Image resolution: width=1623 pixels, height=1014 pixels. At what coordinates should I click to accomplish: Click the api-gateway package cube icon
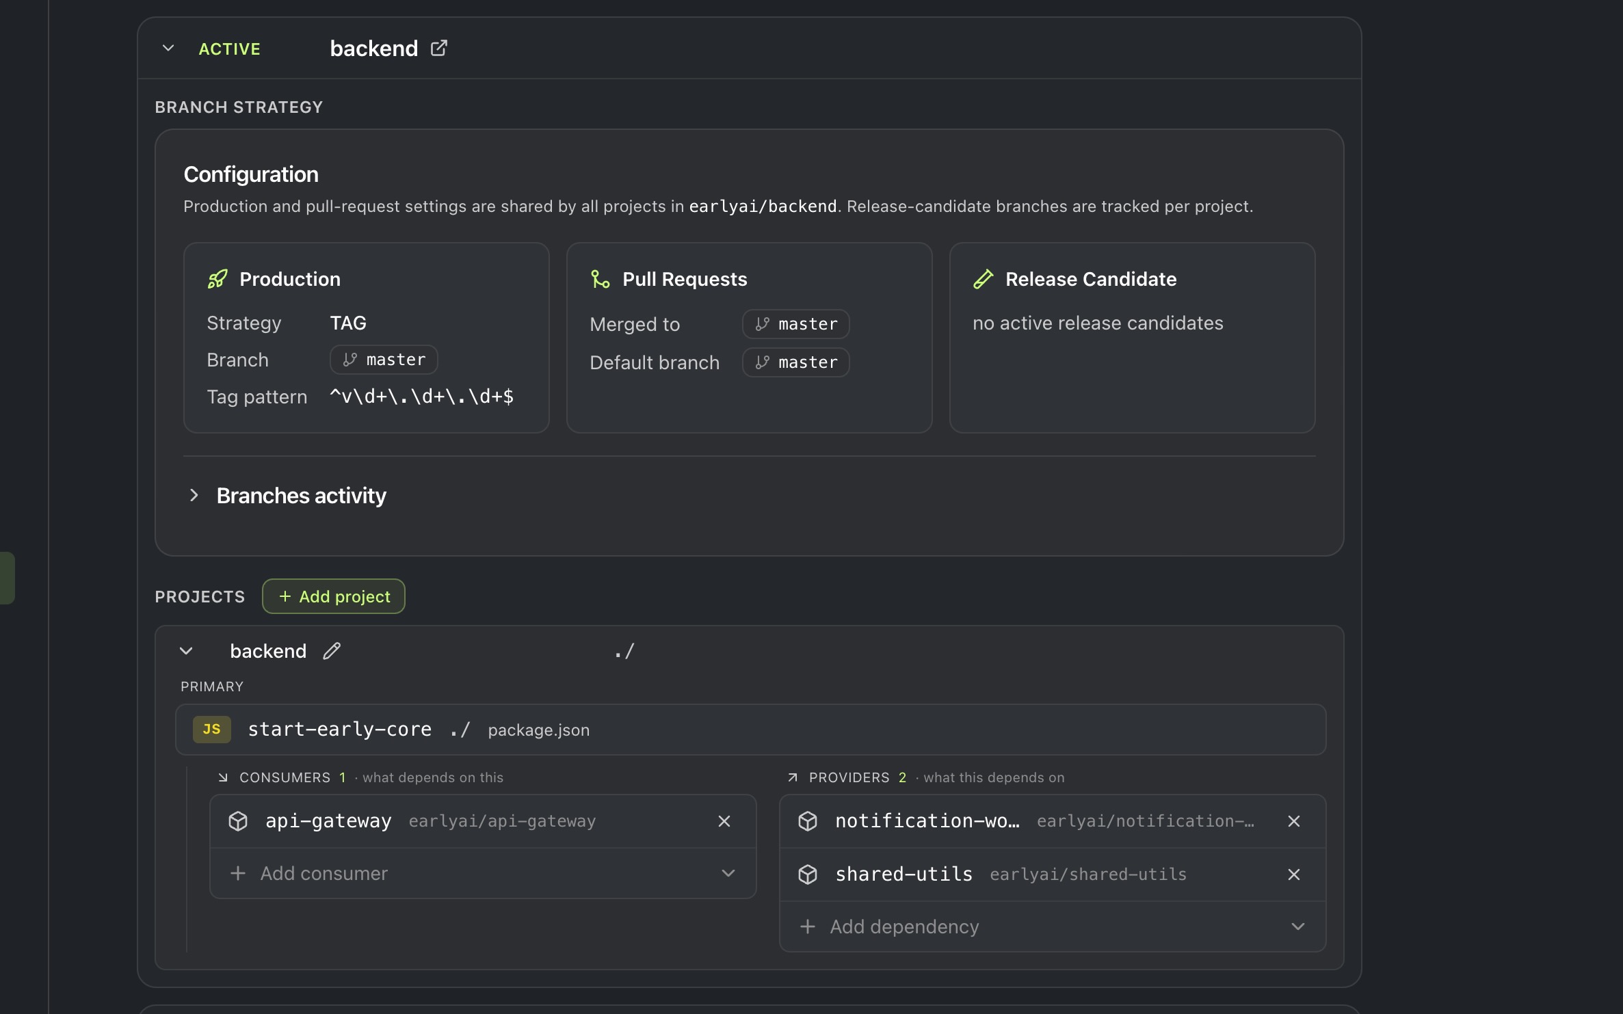tap(238, 821)
